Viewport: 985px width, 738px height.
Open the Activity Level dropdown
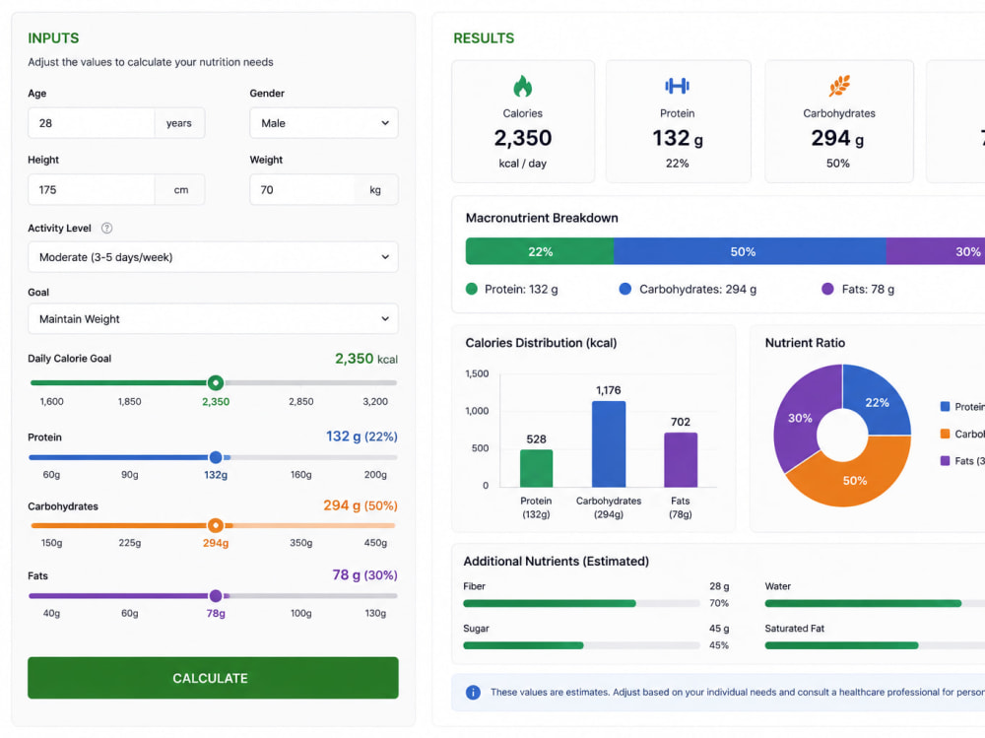(213, 257)
